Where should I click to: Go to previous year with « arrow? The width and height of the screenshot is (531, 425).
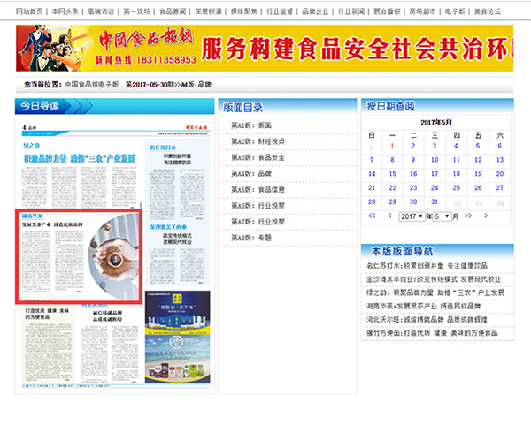372,216
